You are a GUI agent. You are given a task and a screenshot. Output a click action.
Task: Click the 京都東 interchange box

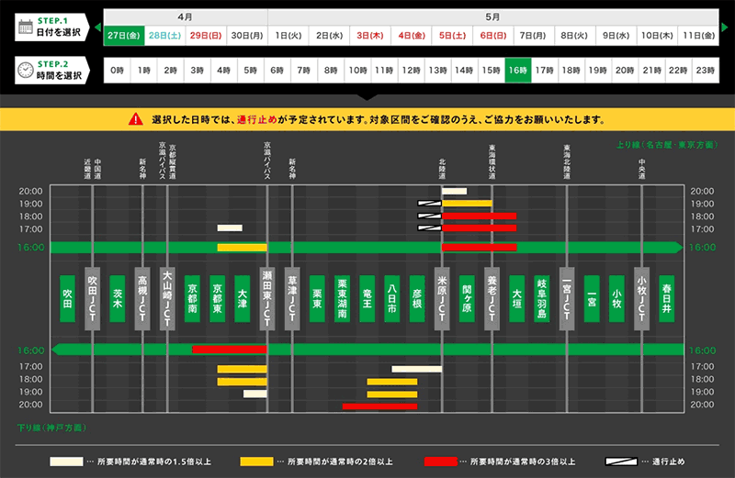click(217, 299)
